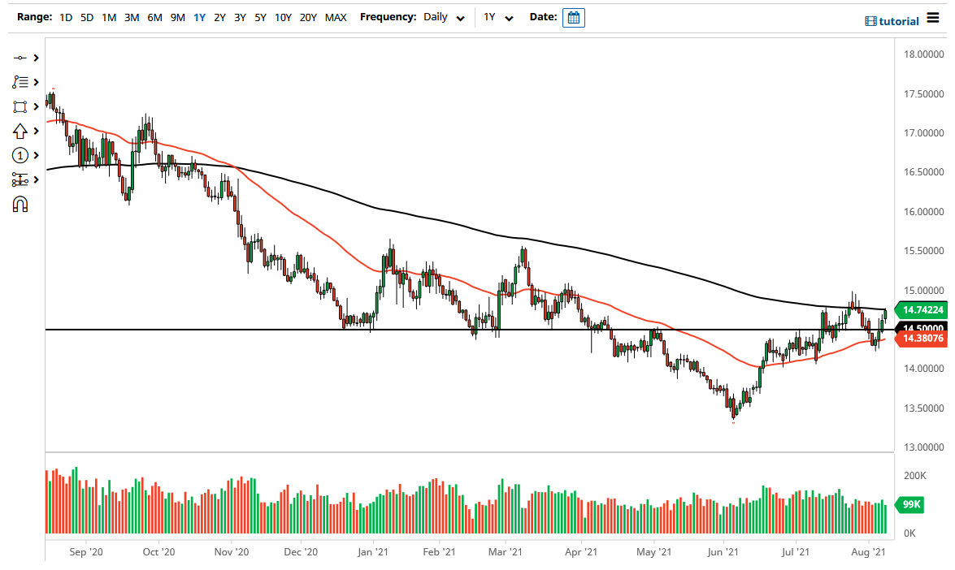Open the date picker calendar icon
The height and width of the screenshot is (570, 955).
574,17
